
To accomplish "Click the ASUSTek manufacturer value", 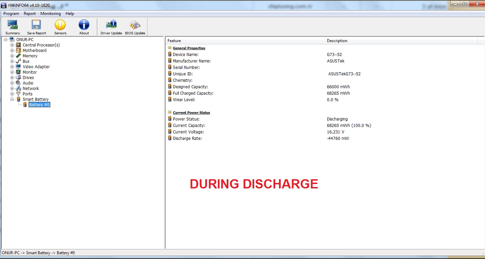I will click(x=335, y=61).
